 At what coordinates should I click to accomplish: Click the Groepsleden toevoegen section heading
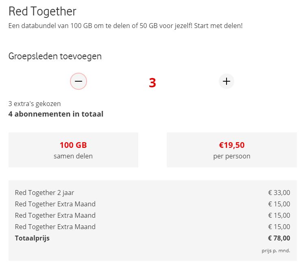[55, 56]
